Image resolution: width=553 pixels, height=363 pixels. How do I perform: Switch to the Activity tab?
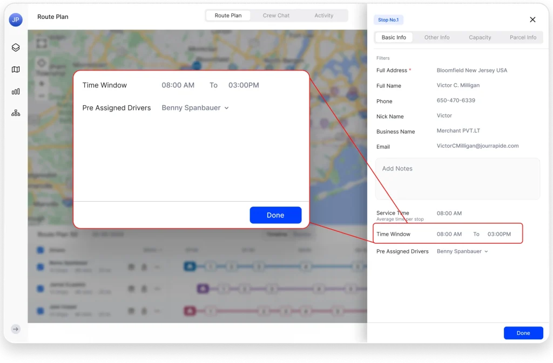[324, 16]
